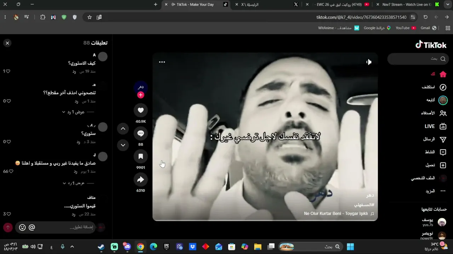Like the video with the heart button

pyautogui.click(x=141, y=110)
